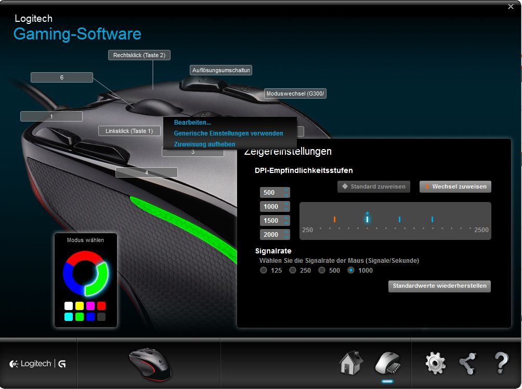Click the Linksklick (Taste 1) button label
Image resolution: width=522 pixels, height=389 pixels.
[129, 131]
